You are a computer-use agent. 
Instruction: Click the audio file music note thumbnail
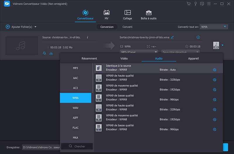[22, 46]
